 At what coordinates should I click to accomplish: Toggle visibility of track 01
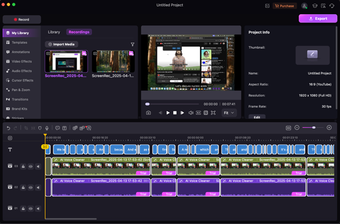(31, 209)
